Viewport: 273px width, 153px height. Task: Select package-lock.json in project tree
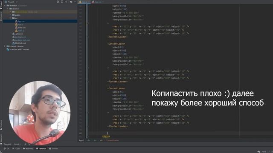(x=23, y=40)
